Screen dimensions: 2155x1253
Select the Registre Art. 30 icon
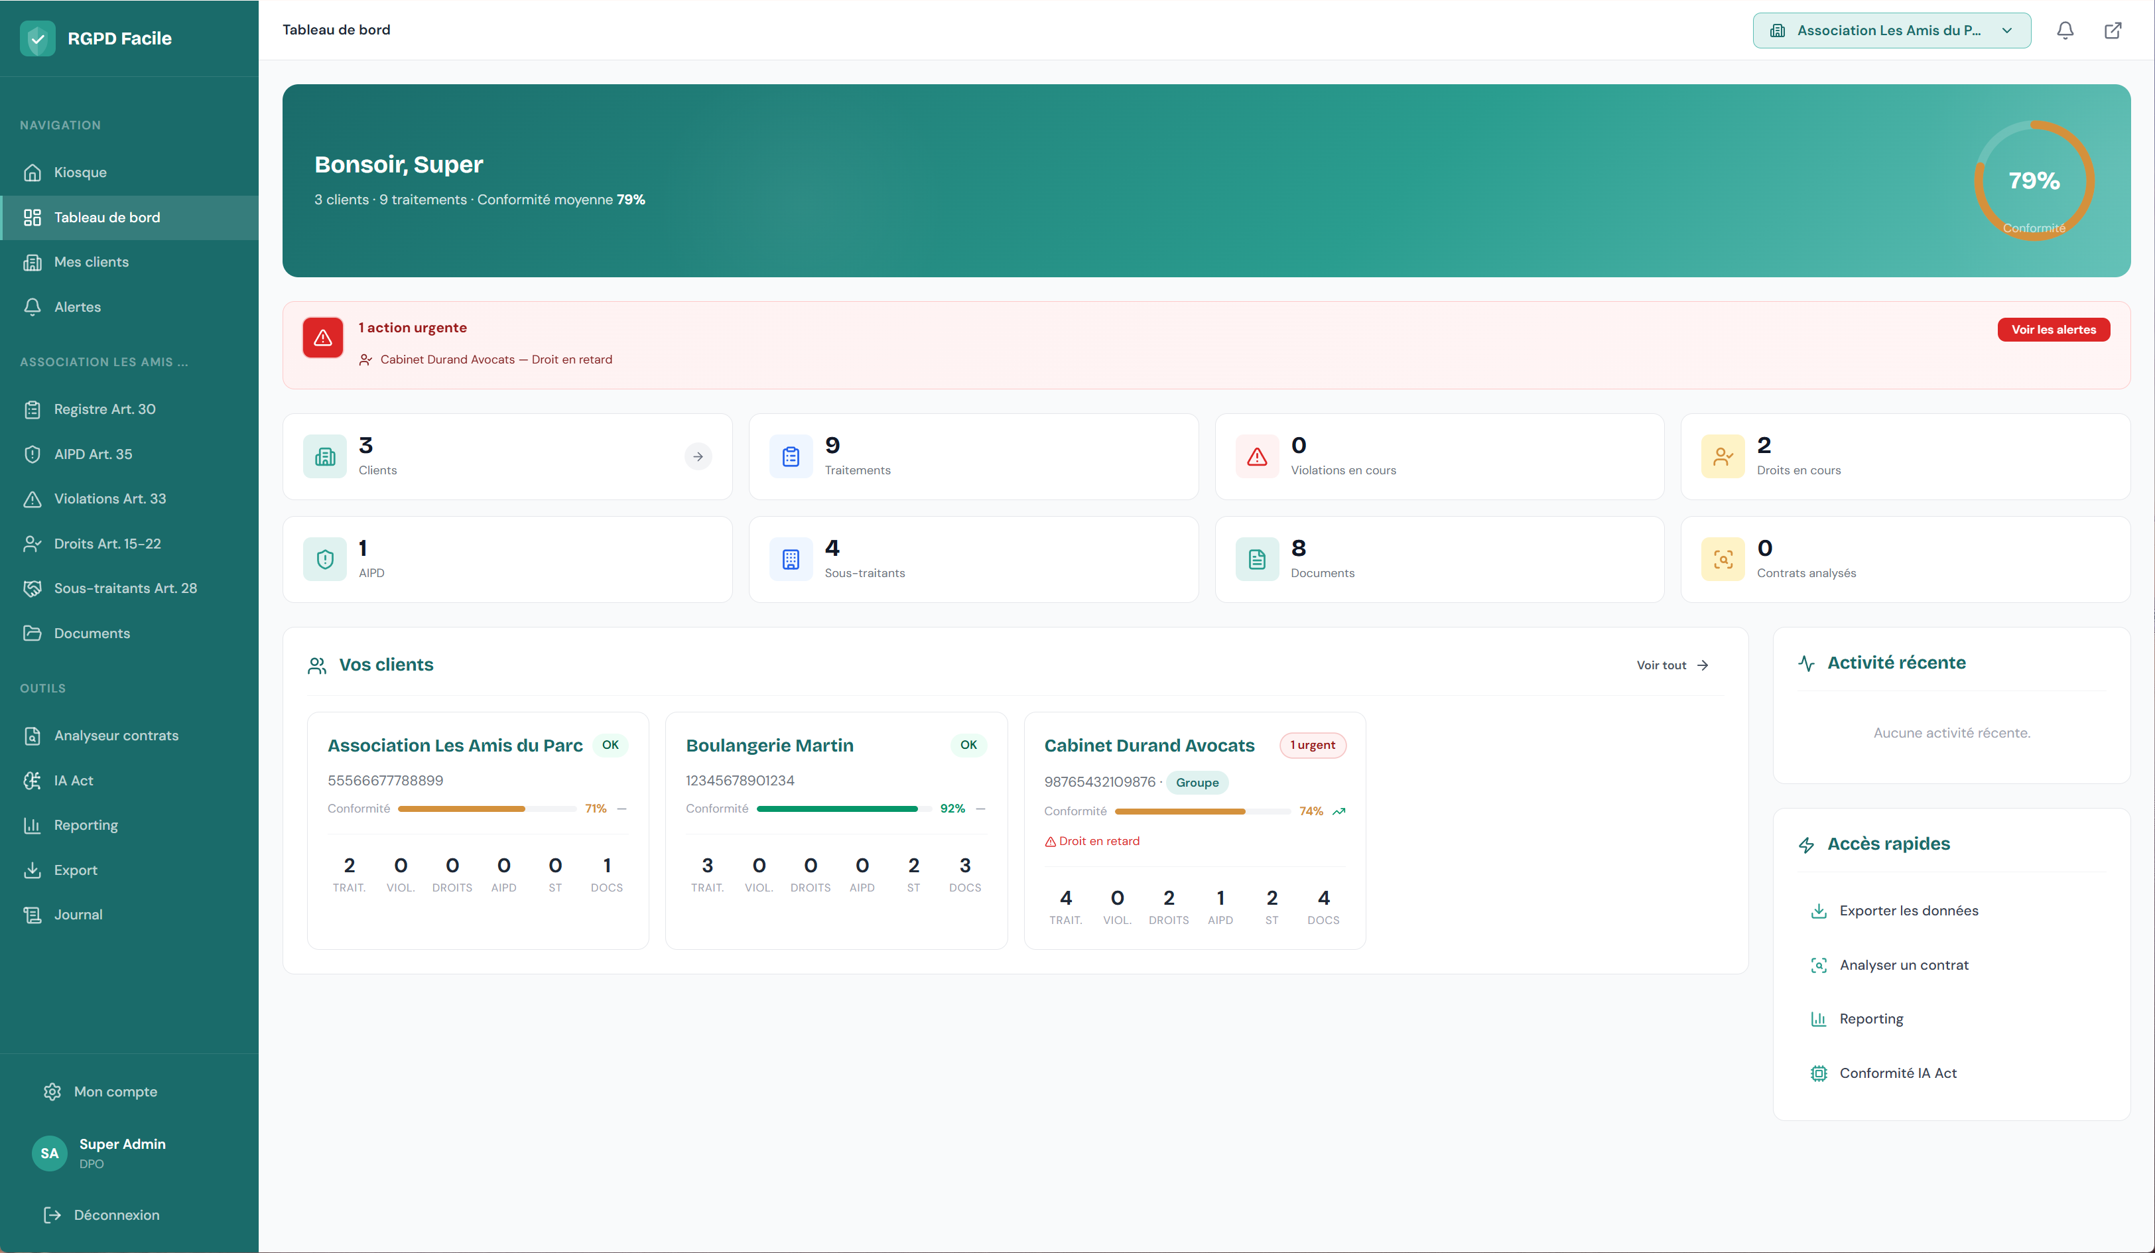point(33,409)
